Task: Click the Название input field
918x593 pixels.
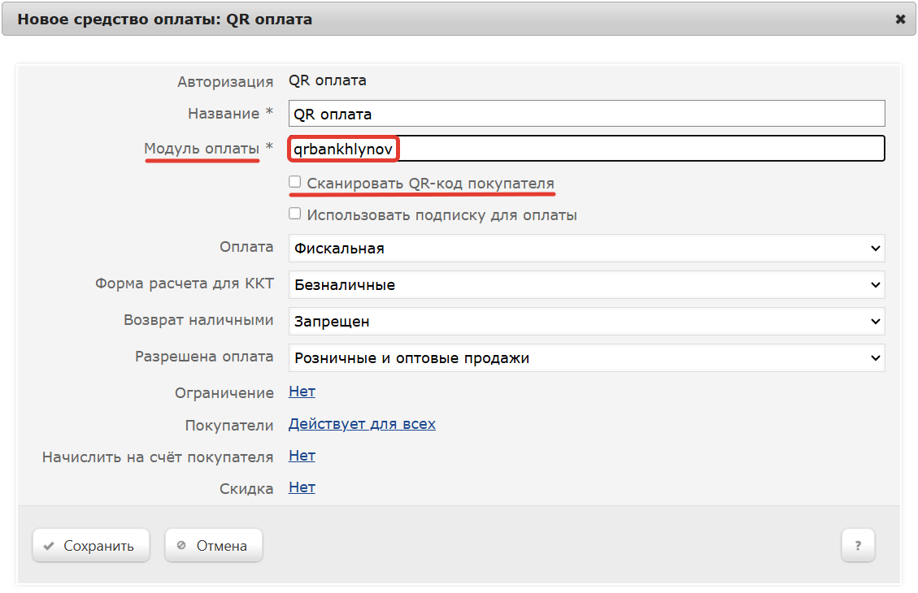Action: click(x=586, y=114)
